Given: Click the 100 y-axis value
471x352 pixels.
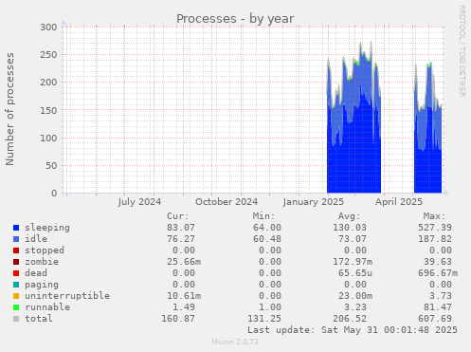Looking at the screenshot, I should pyautogui.click(x=48, y=138).
